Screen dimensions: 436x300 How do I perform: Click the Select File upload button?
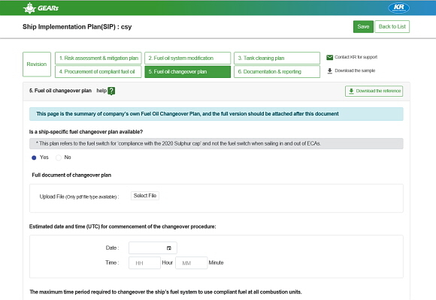point(145,196)
